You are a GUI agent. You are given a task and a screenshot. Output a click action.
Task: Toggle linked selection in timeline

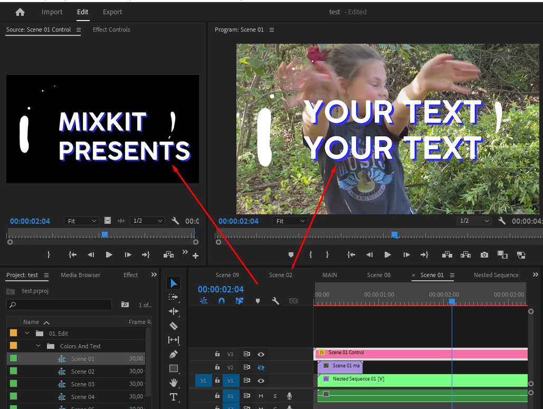(239, 301)
